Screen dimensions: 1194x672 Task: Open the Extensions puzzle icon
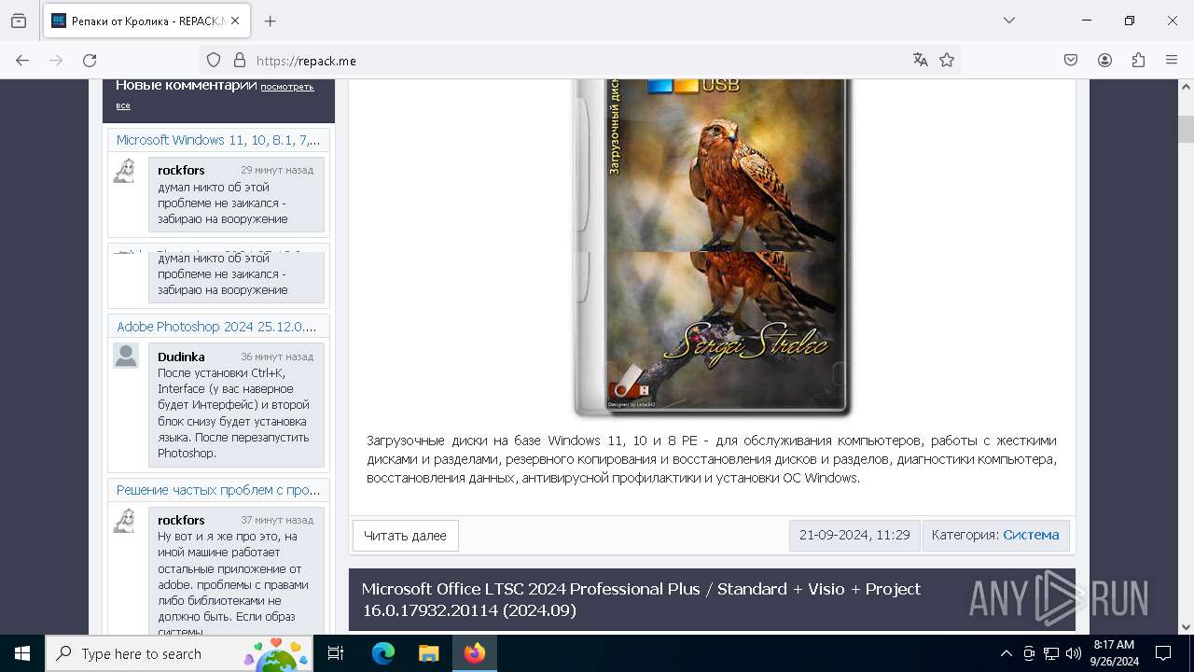(x=1138, y=60)
